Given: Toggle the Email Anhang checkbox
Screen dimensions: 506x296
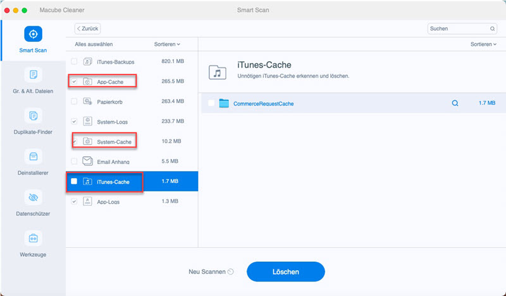Looking at the screenshot, I should (74, 161).
